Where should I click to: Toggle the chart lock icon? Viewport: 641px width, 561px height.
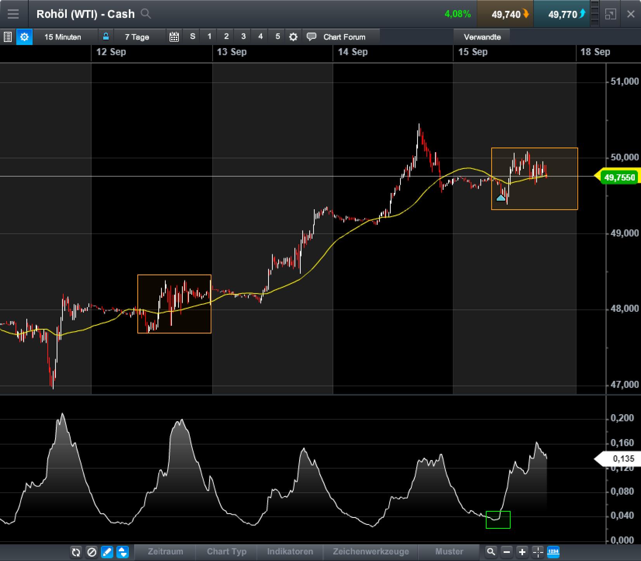106,36
